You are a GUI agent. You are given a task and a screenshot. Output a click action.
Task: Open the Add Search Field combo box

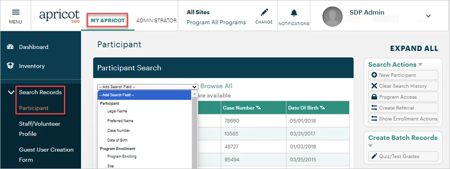[148, 87]
